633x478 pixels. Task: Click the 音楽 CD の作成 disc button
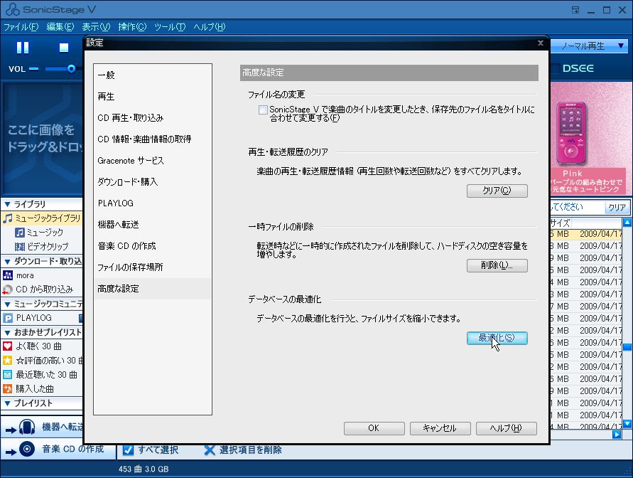pyautogui.click(x=27, y=449)
